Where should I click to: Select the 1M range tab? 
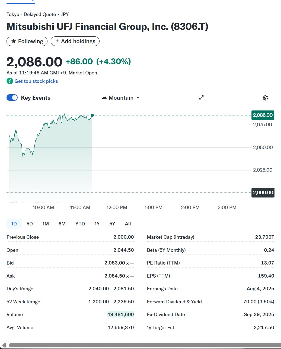click(x=46, y=224)
